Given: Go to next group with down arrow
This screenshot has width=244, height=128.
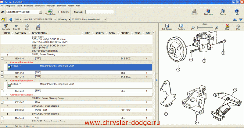Looking at the screenshot, I should 240,19.
